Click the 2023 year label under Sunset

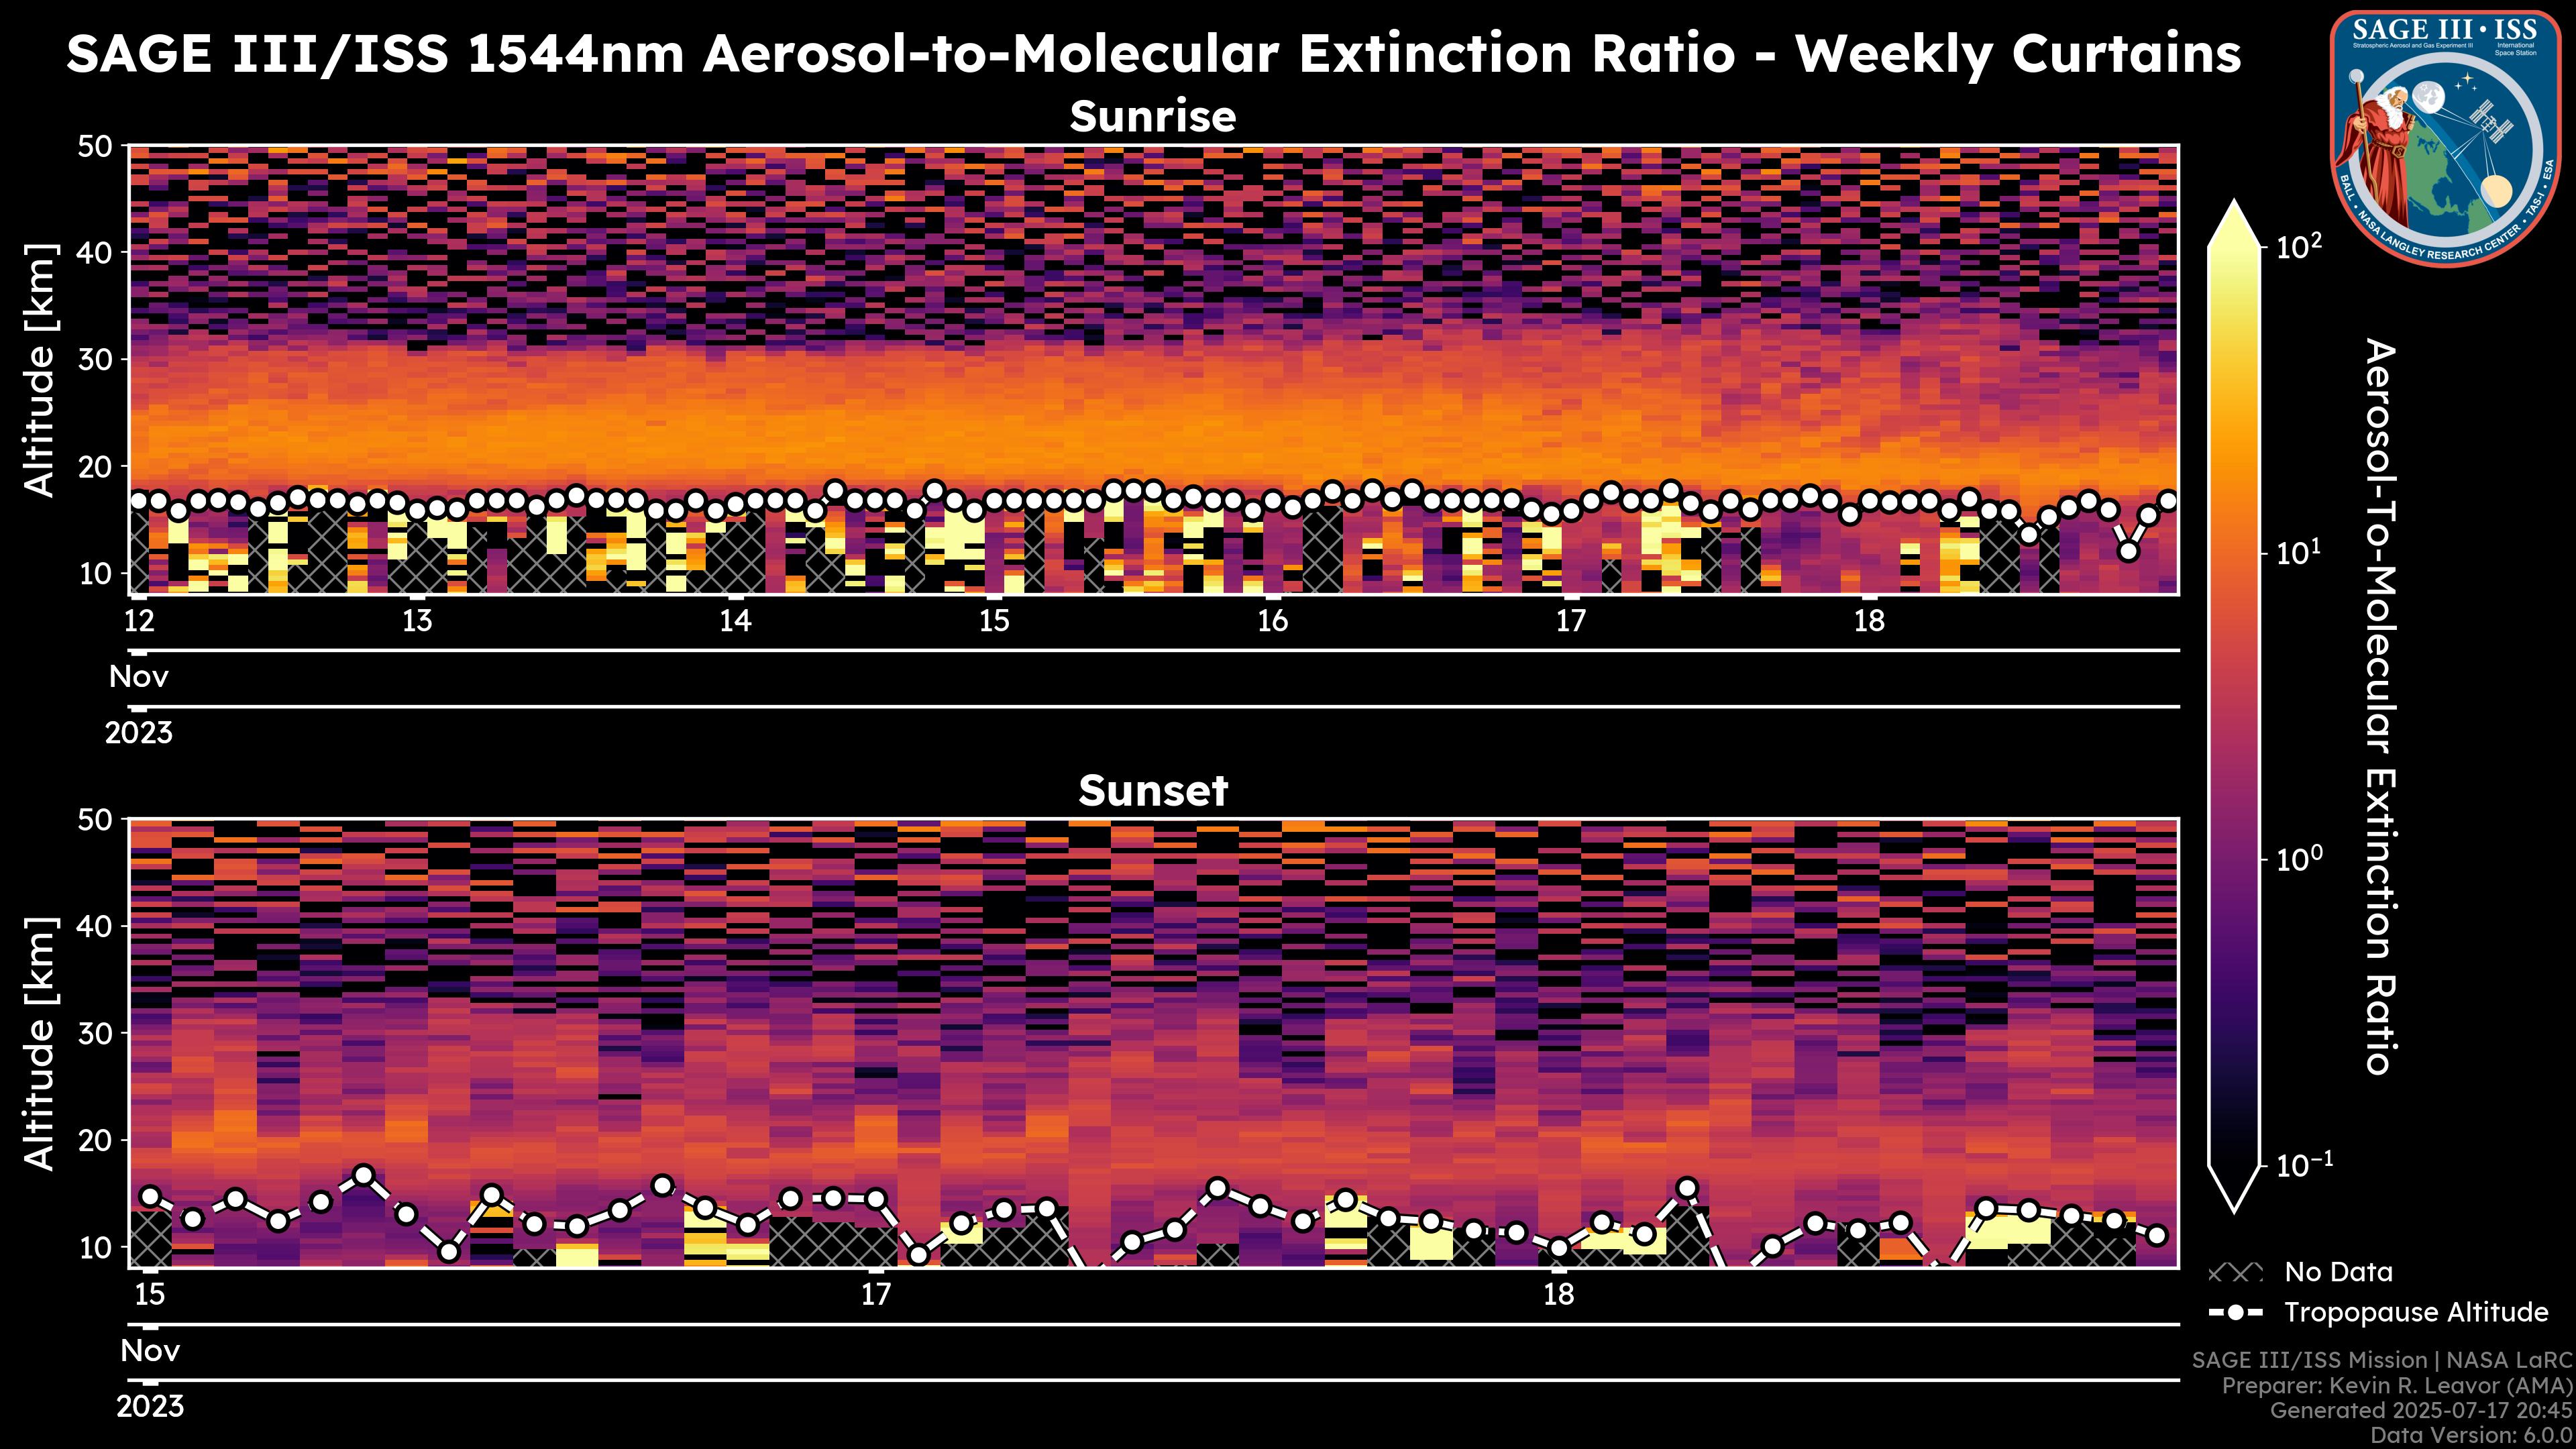[150, 1407]
